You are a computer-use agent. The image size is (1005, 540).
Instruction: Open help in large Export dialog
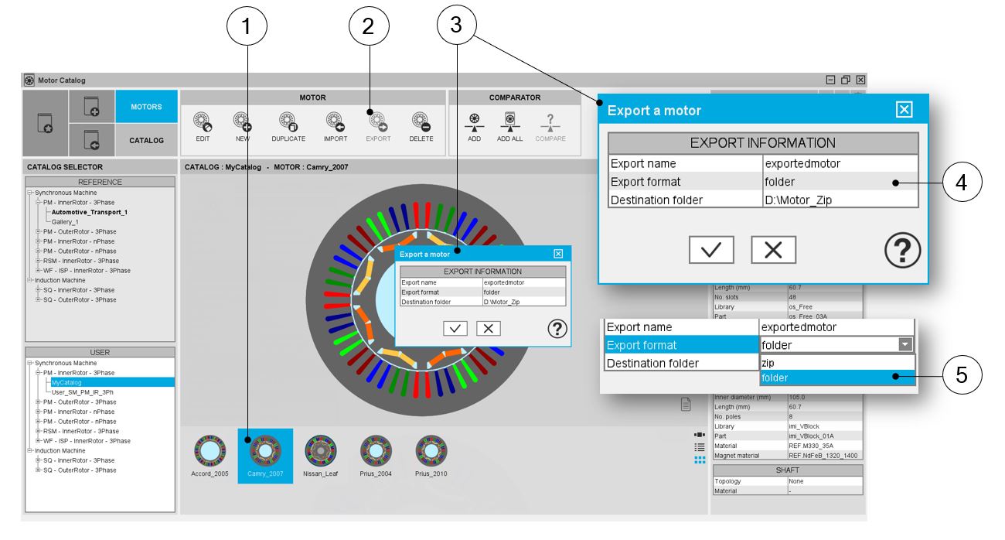902,251
